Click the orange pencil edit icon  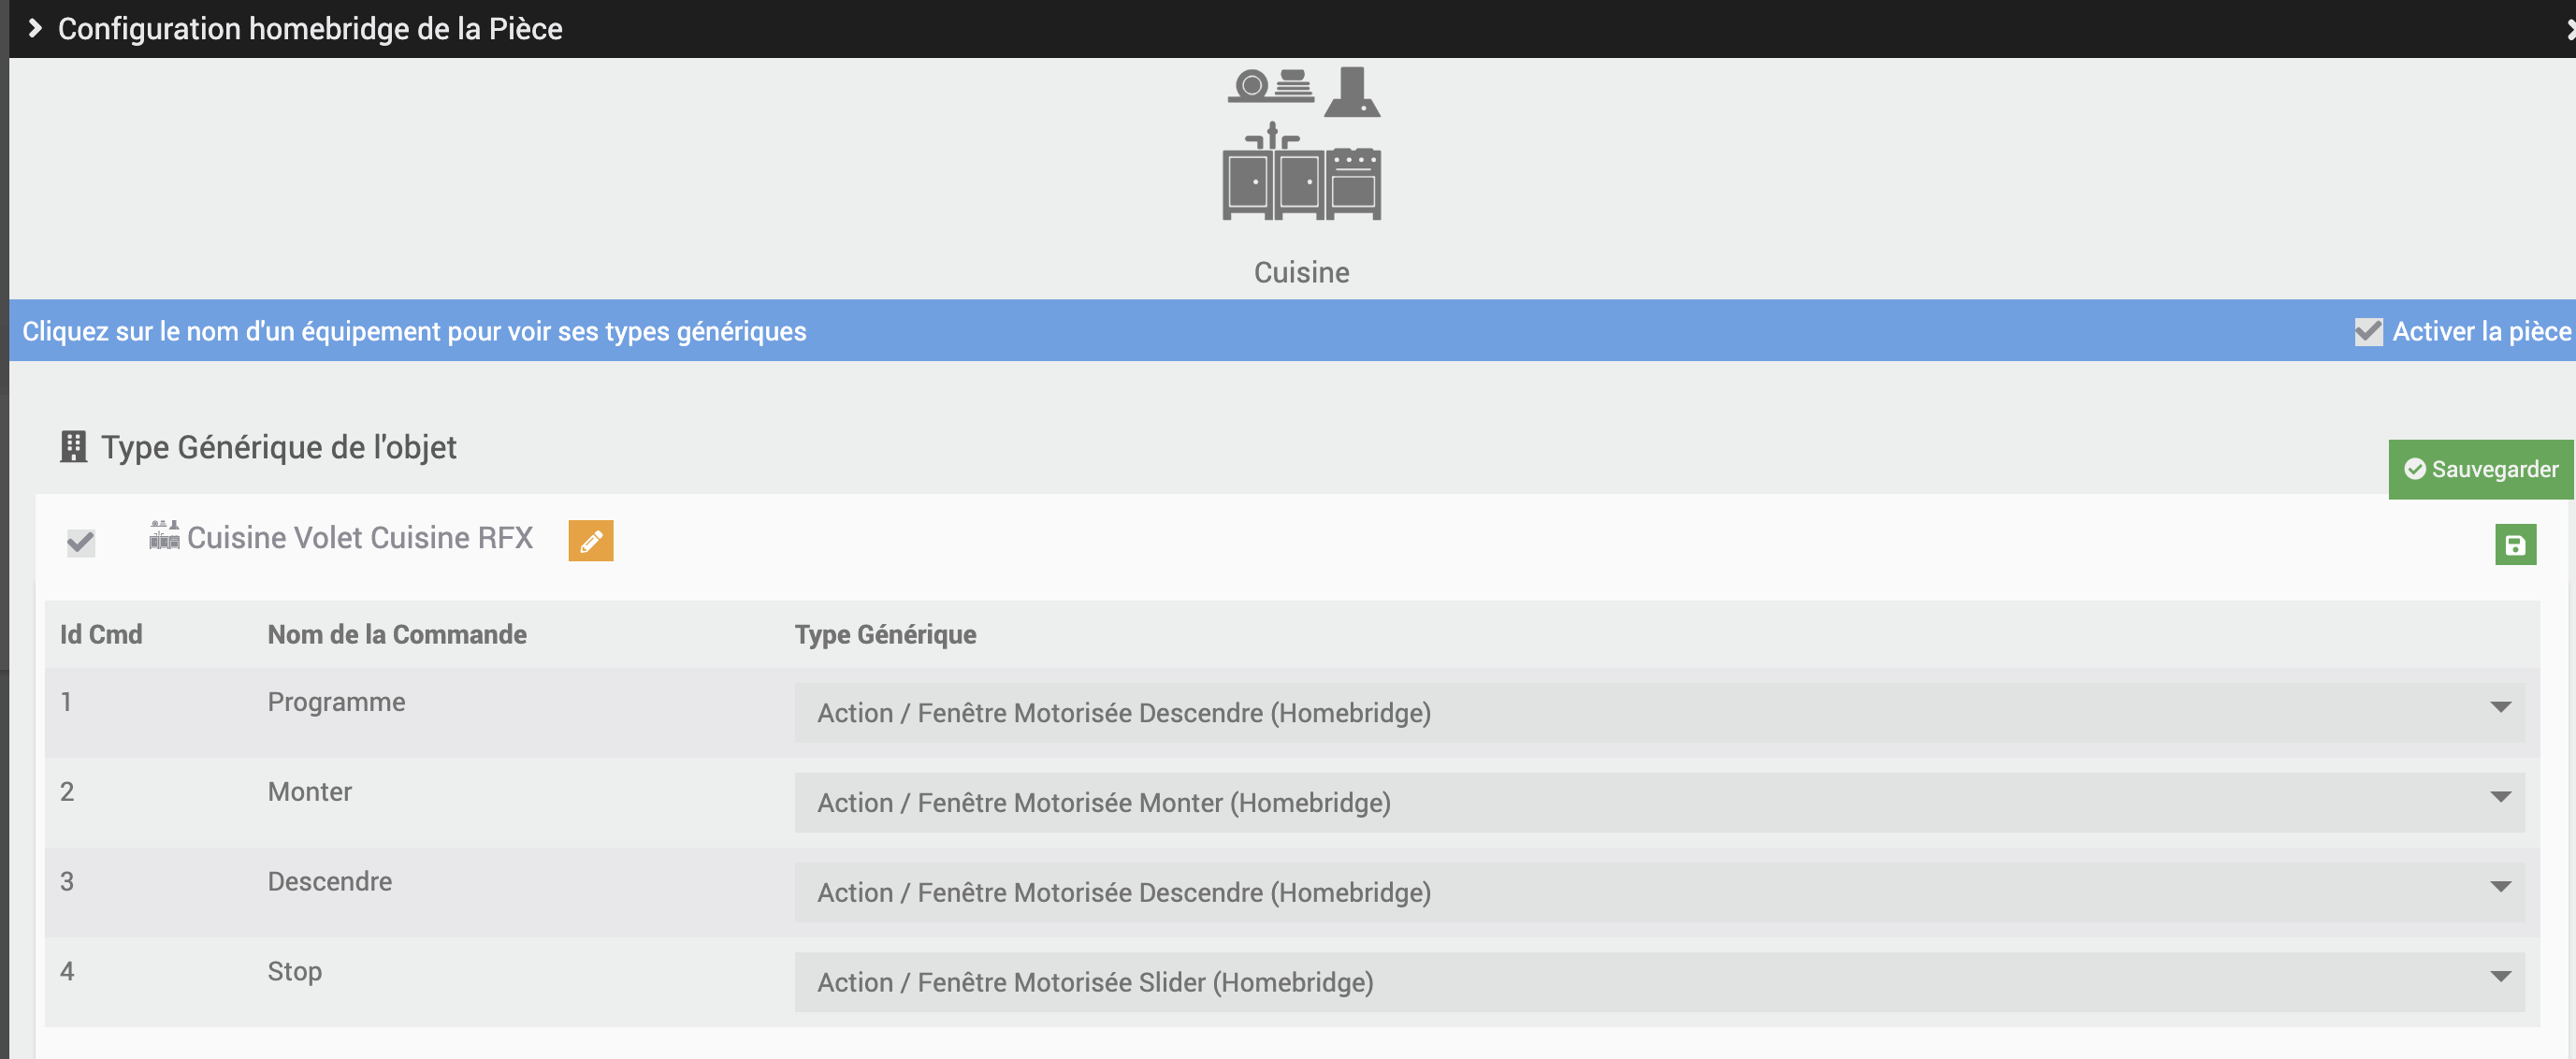pos(590,541)
